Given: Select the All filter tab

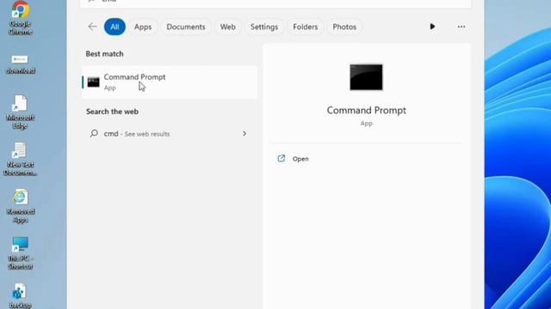Looking at the screenshot, I should 115,27.
